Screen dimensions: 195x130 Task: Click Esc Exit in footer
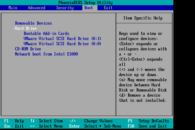pyautogui.click(x=14, y=126)
